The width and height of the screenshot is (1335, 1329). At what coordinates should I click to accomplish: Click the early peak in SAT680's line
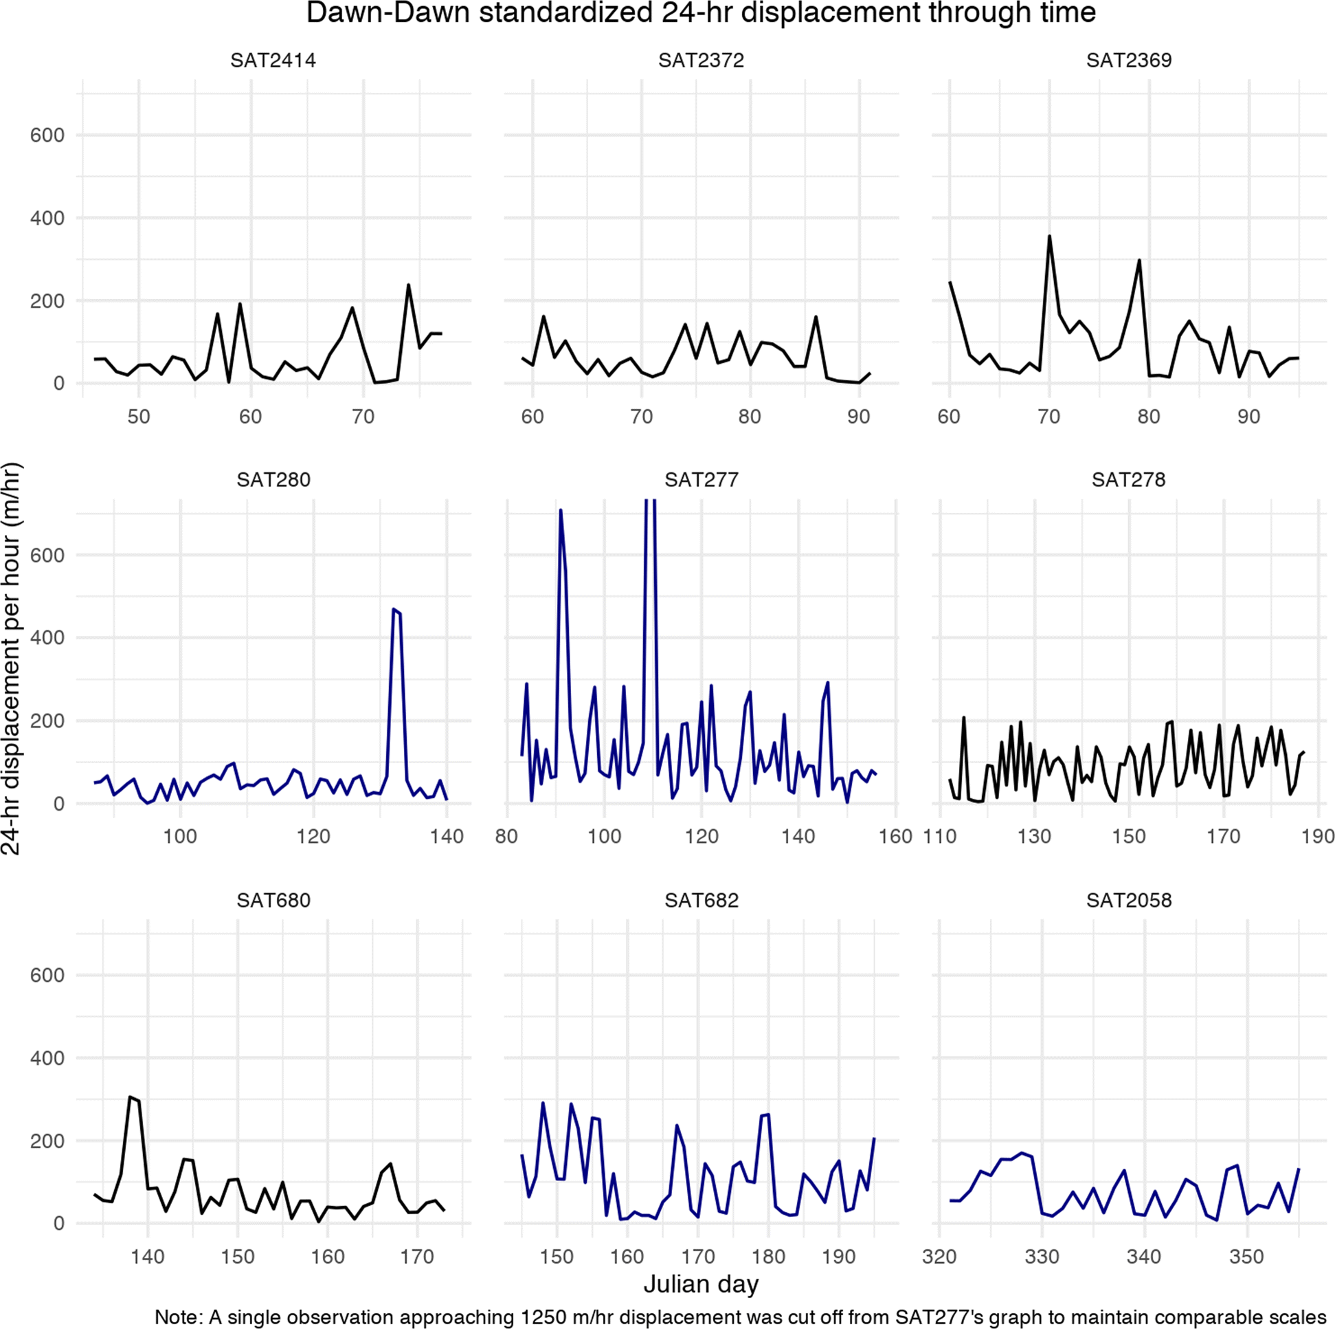pos(133,1098)
